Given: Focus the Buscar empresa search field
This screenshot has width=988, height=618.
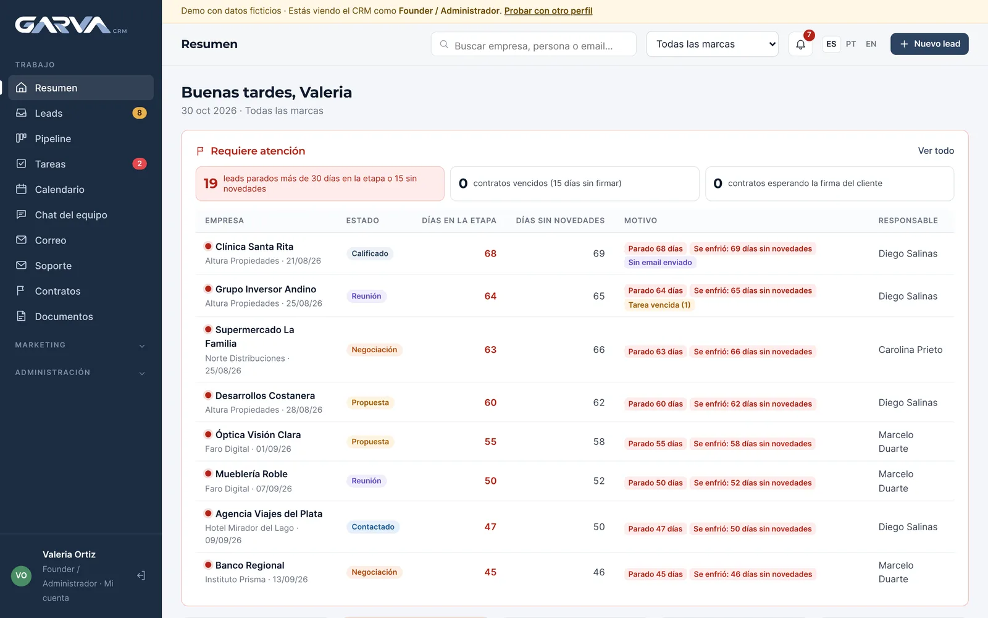Looking at the screenshot, I should point(534,44).
